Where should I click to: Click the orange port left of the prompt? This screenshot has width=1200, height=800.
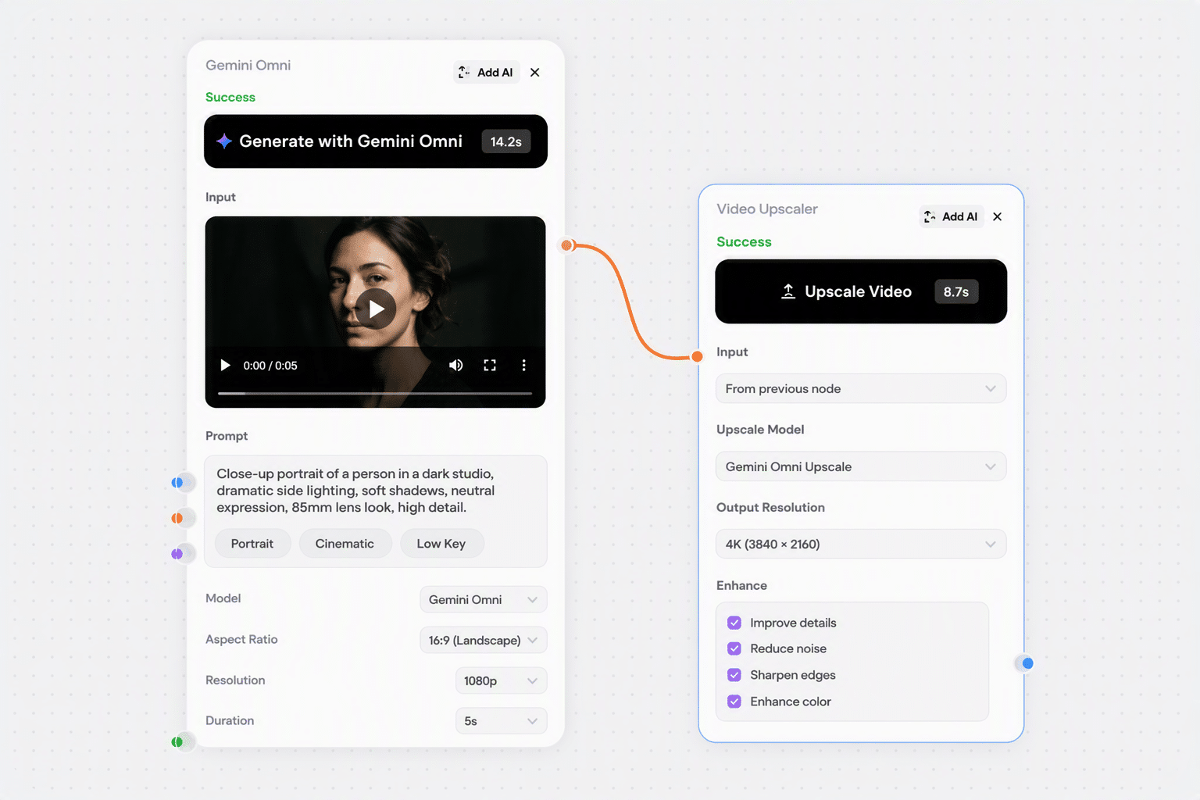tap(178, 518)
